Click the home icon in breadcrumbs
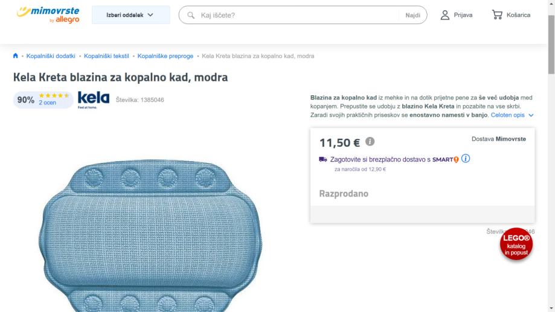The image size is (555, 312). click(15, 56)
